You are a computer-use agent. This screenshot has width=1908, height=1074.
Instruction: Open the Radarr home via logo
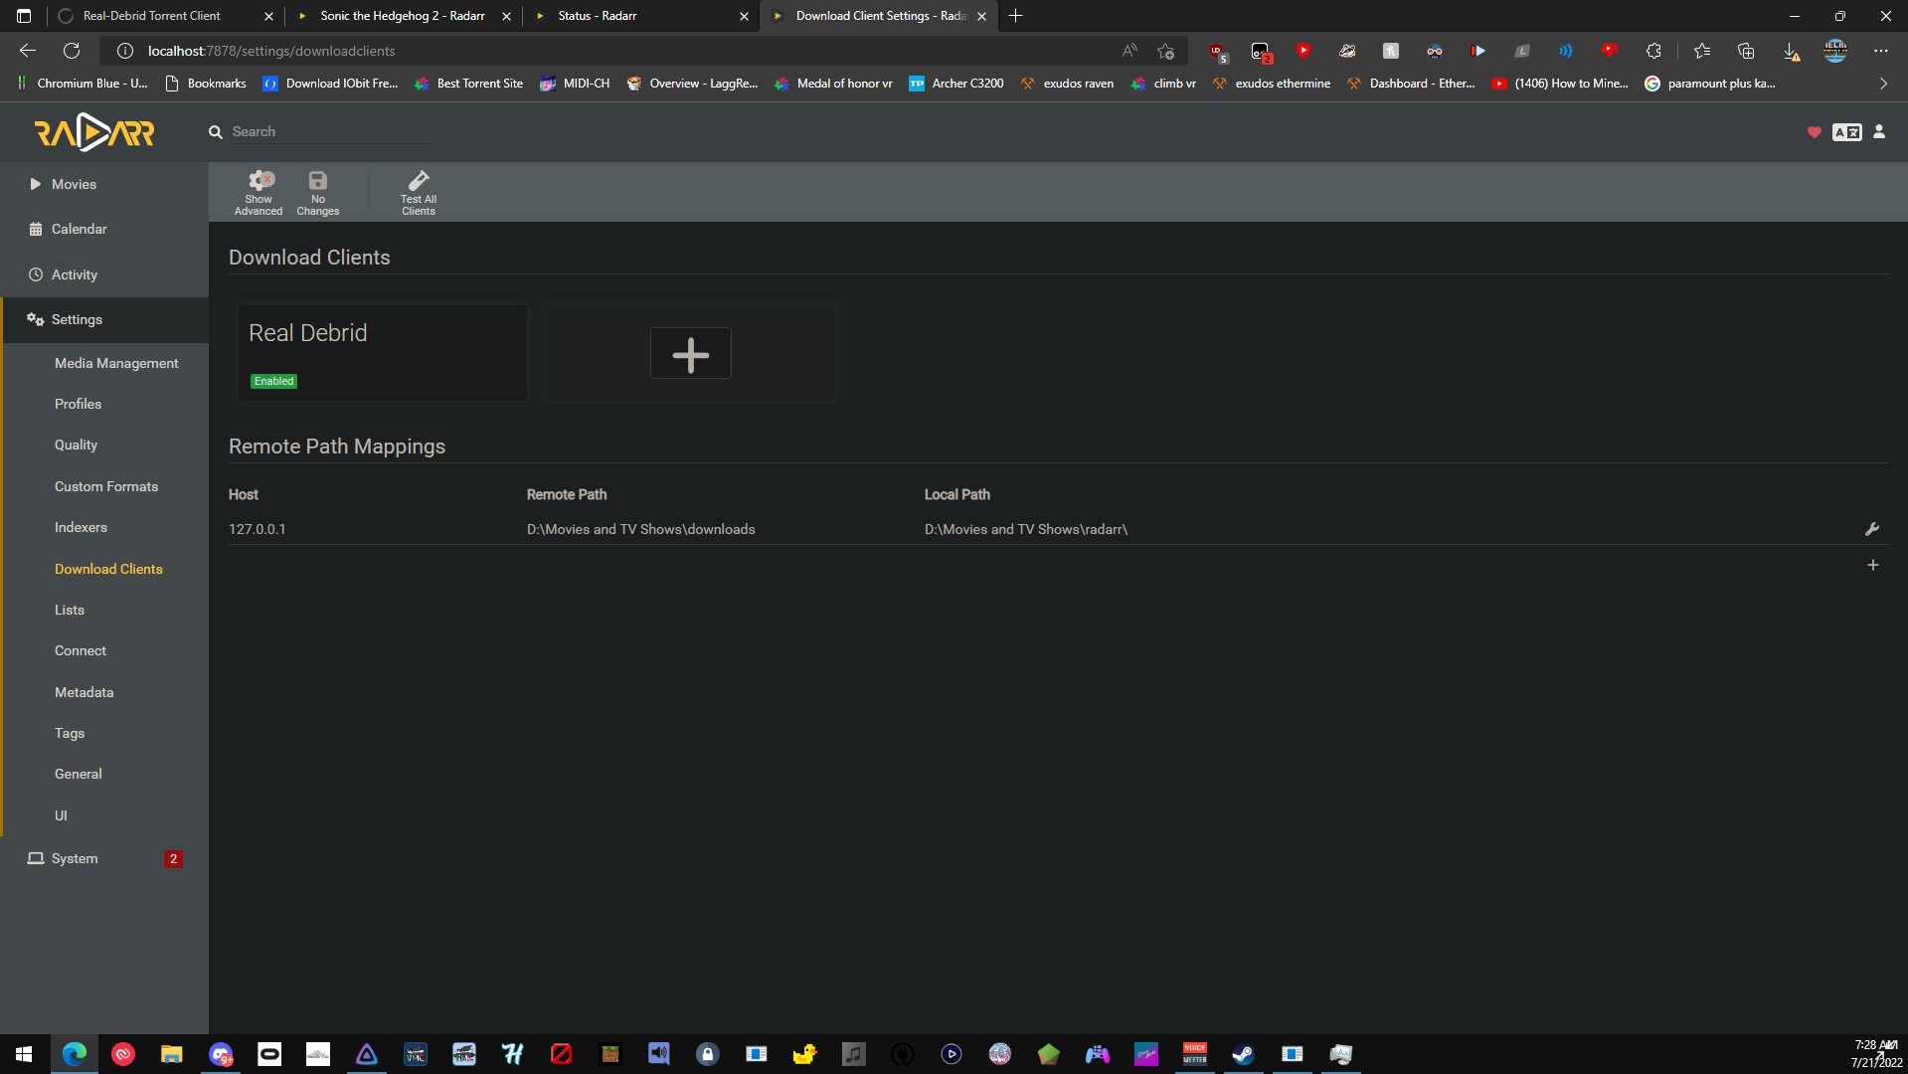(x=95, y=131)
